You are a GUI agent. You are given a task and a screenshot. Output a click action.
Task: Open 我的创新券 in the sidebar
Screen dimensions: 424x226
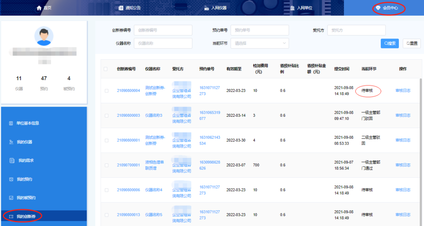pos(29,216)
